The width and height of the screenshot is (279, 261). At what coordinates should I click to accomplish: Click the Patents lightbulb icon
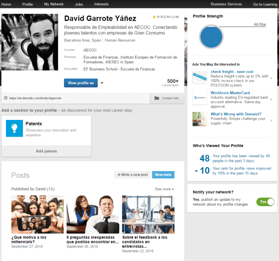click(x=14, y=128)
